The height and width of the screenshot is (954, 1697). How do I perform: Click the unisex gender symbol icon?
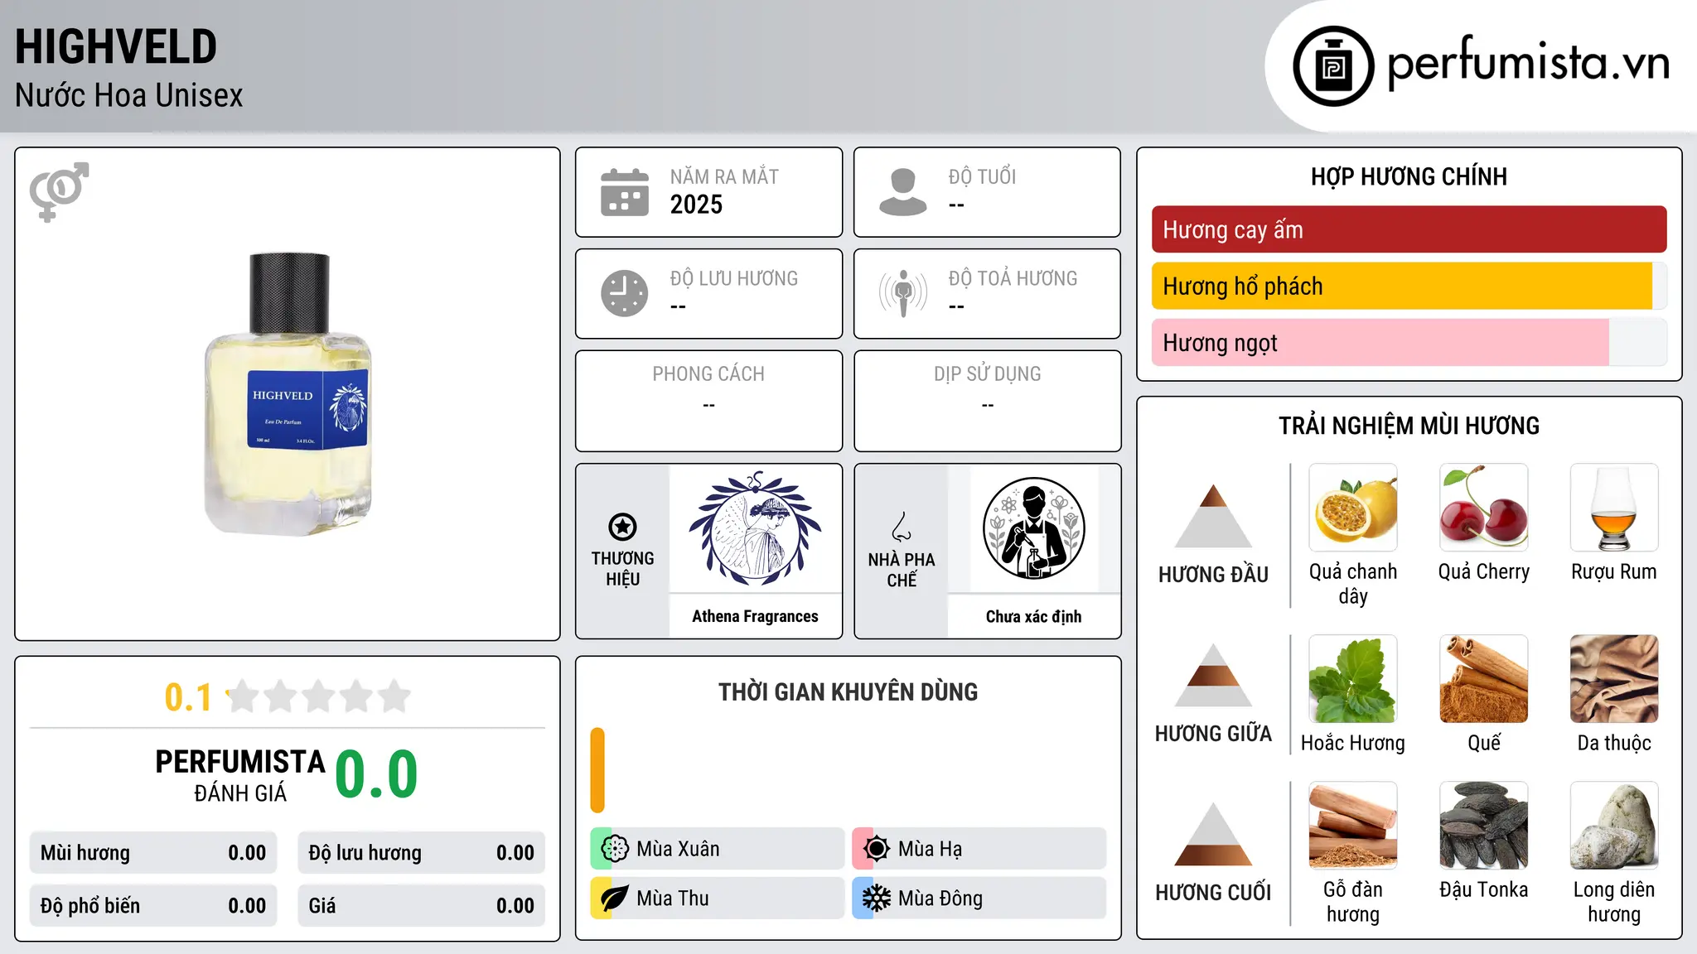pyautogui.click(x=59, y=191)
